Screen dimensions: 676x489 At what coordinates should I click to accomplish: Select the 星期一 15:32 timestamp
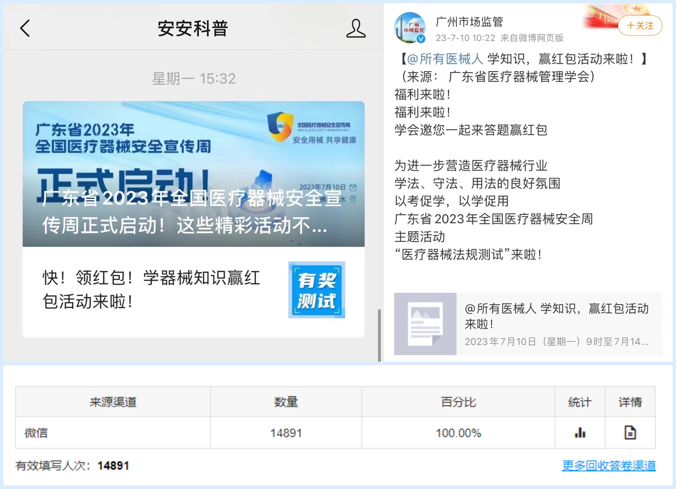(194, 79)
